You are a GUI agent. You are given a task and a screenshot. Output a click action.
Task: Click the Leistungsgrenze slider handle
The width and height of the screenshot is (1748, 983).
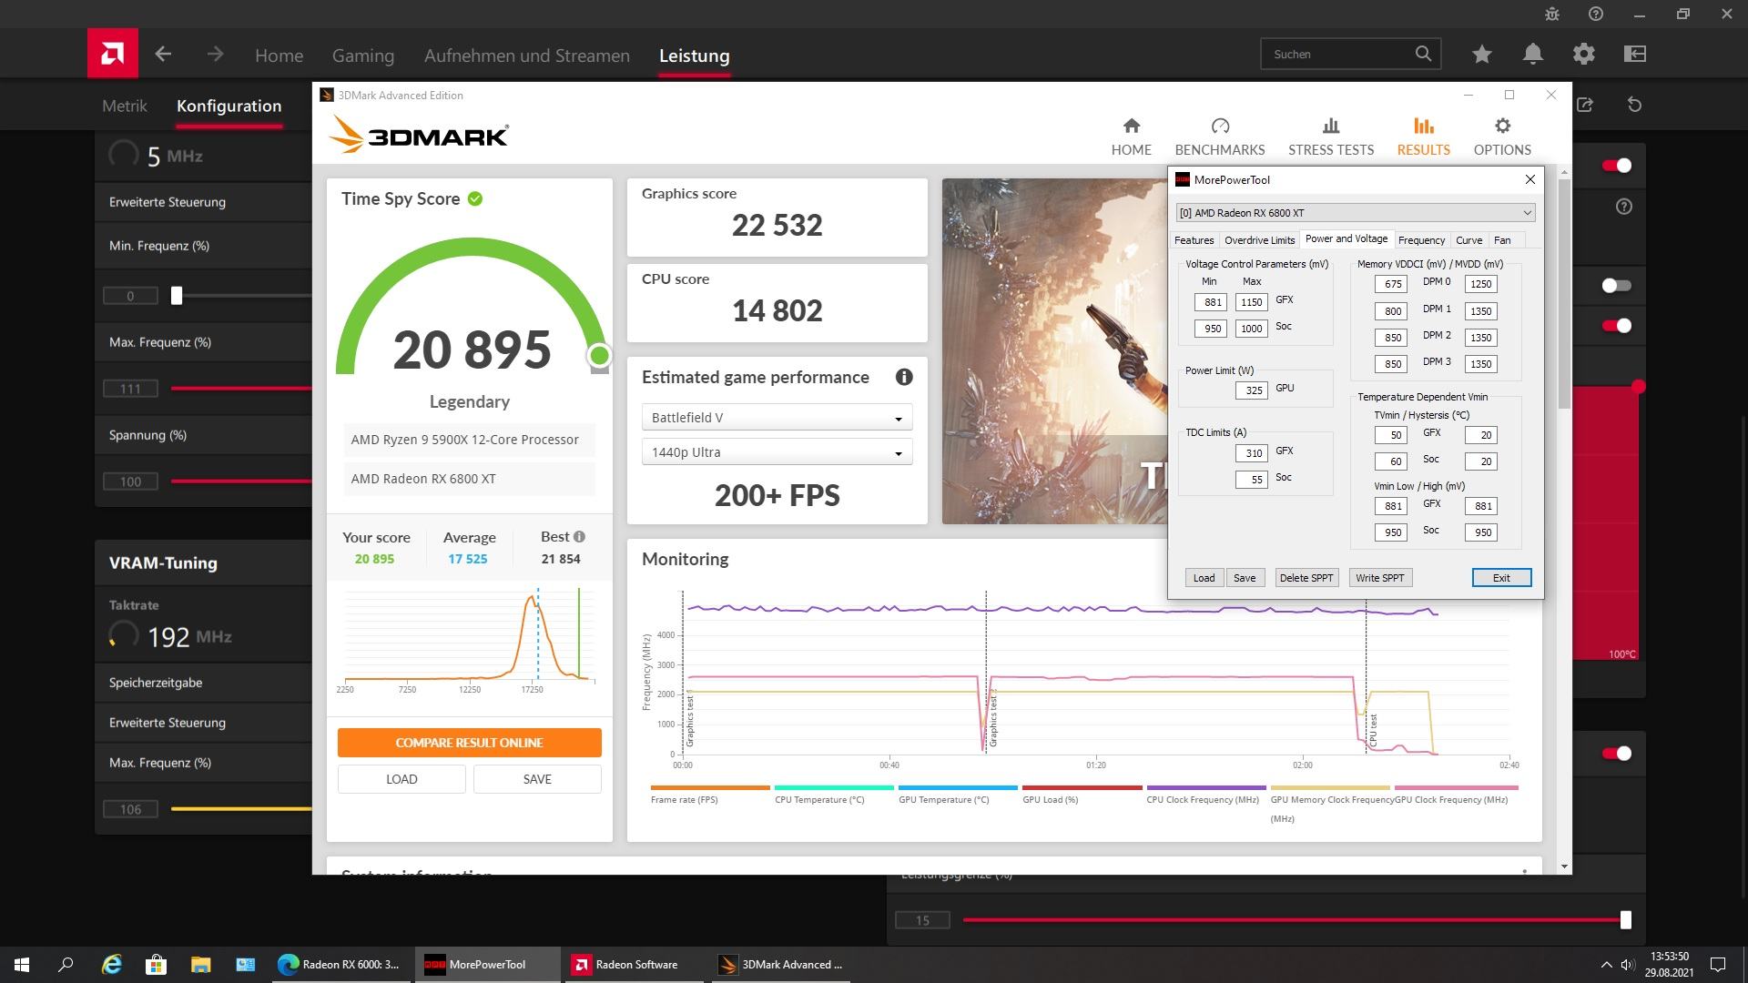(x=1626, y=920)
